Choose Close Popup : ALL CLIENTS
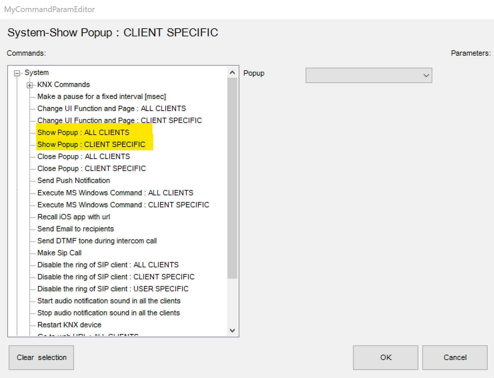 point(84,157)
